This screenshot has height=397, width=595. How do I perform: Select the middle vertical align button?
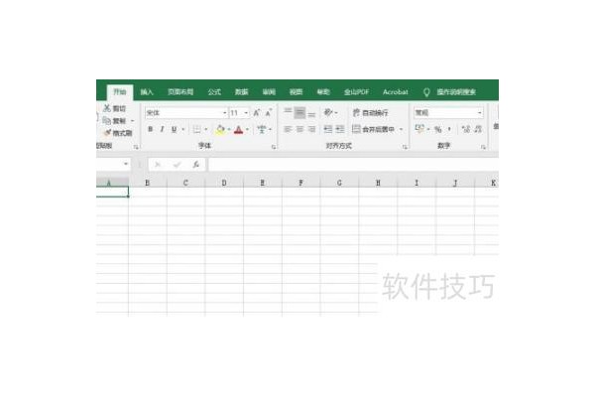pos(299,112)
